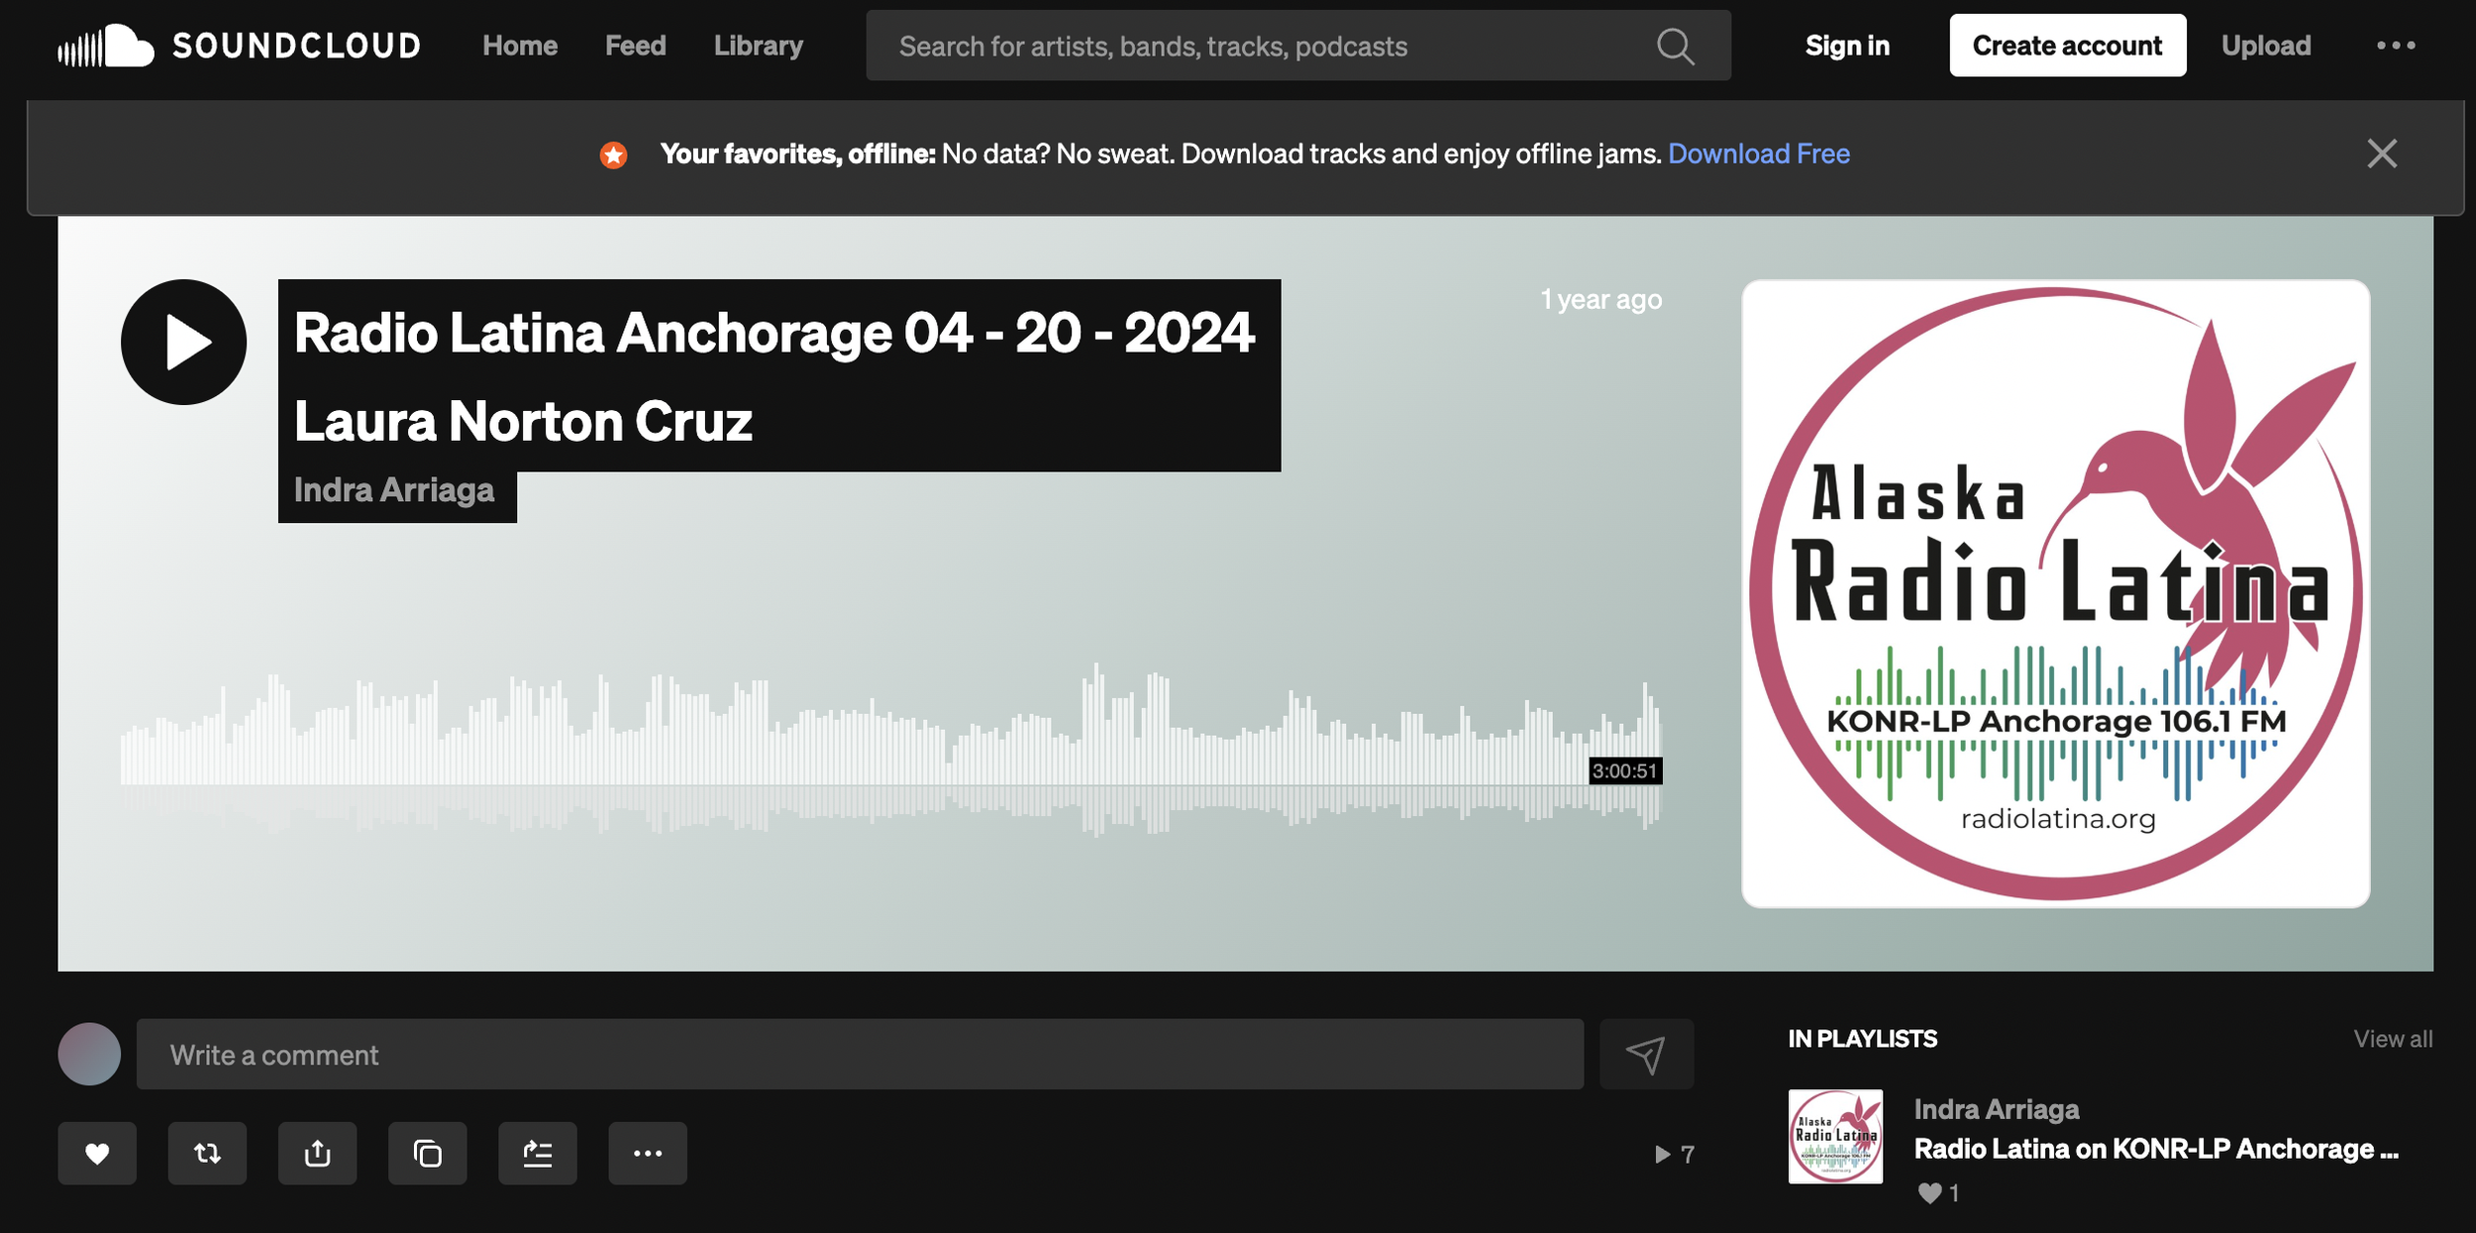The width and height of the screenshot is (2476, 1233).
Task: Focus the artist and track search field
Action: click(x=1298, y=46)
